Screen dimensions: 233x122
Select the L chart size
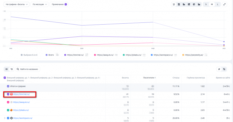[x=218, y=4]
